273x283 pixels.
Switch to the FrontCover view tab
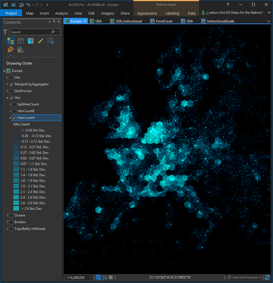tap(164, 21)
